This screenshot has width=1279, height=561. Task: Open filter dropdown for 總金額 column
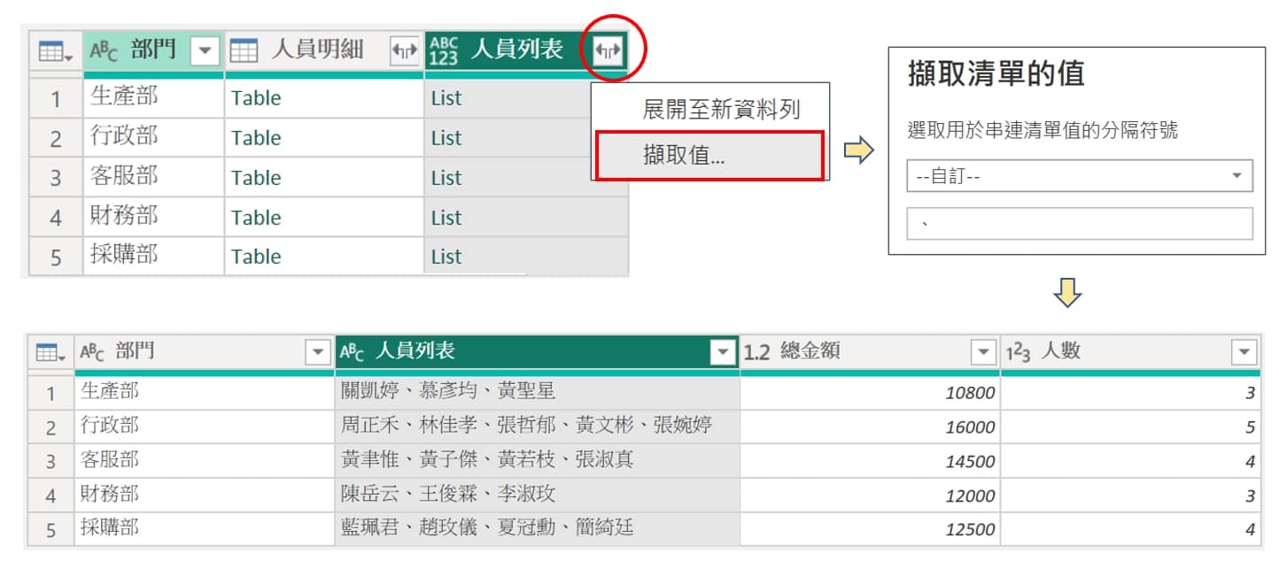coord(983,353)
